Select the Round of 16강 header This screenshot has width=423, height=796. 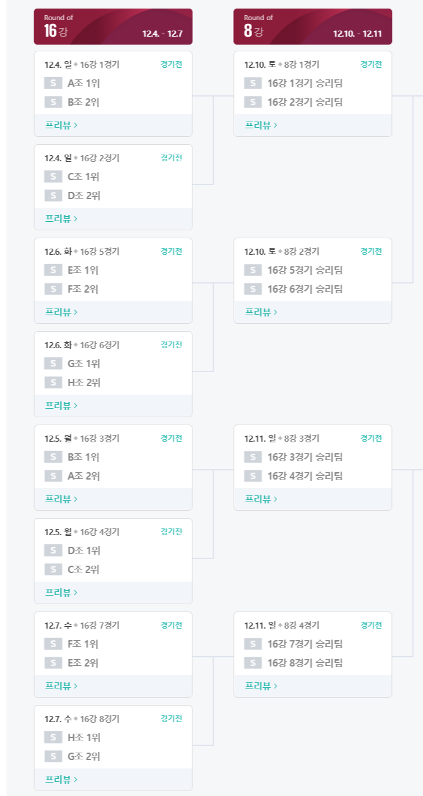pos(113,26)
